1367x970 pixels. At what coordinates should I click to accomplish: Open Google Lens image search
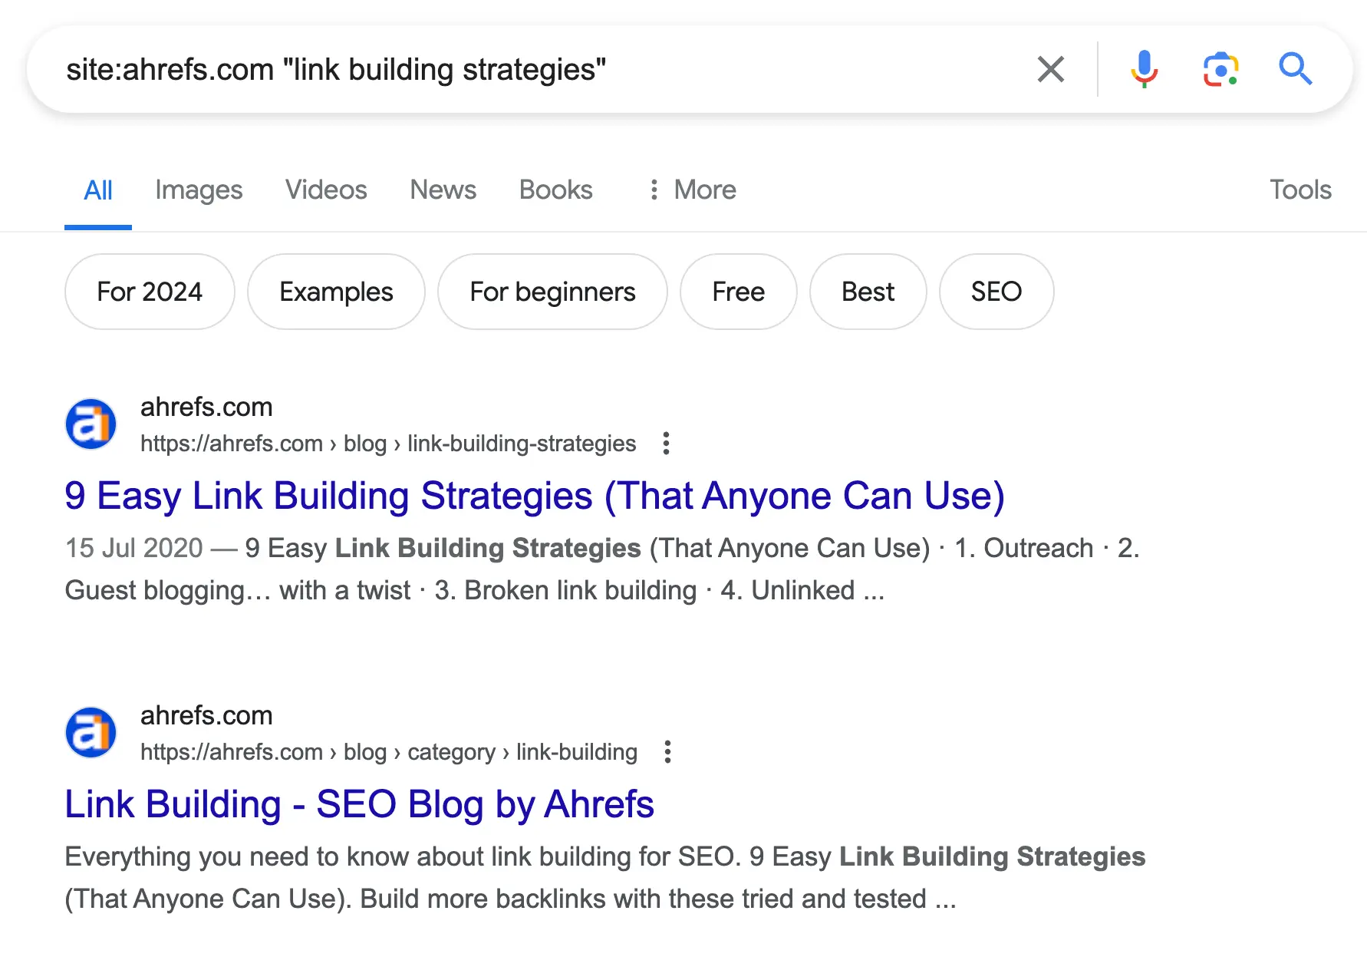tap(1220, 69)
